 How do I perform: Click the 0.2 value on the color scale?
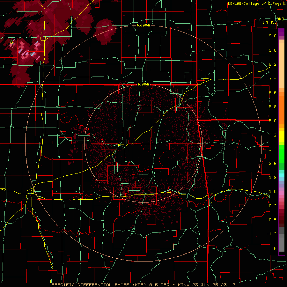pyautogui.click(x=273, y=206)
